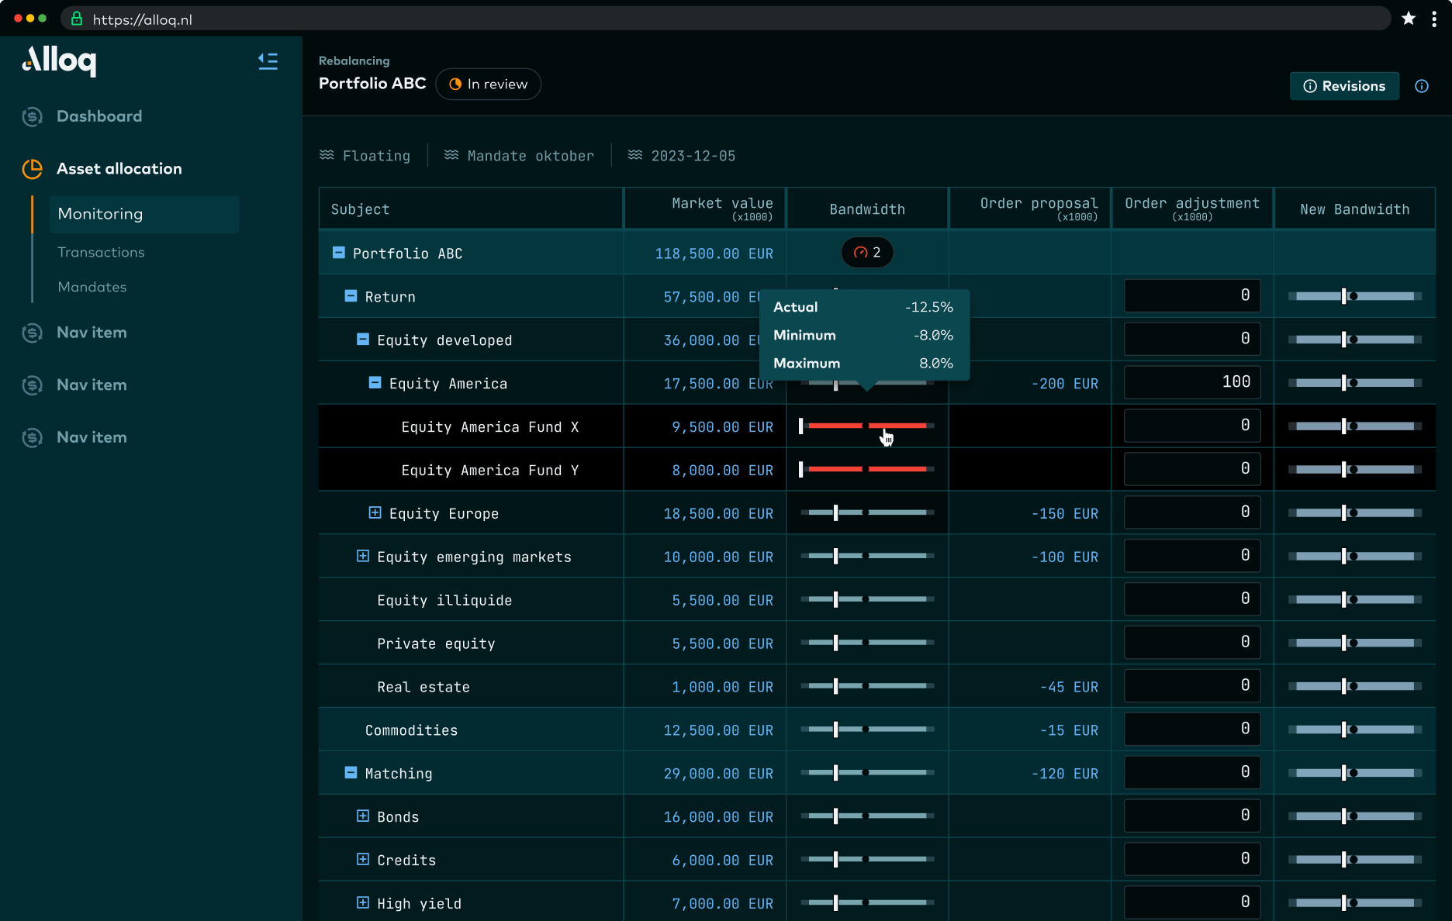Click the Market value column header
Screen dimensions: 1452x921
pos(705,209)
